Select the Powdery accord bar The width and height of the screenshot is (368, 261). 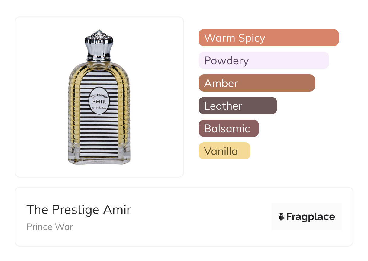(x=263, y=60)
